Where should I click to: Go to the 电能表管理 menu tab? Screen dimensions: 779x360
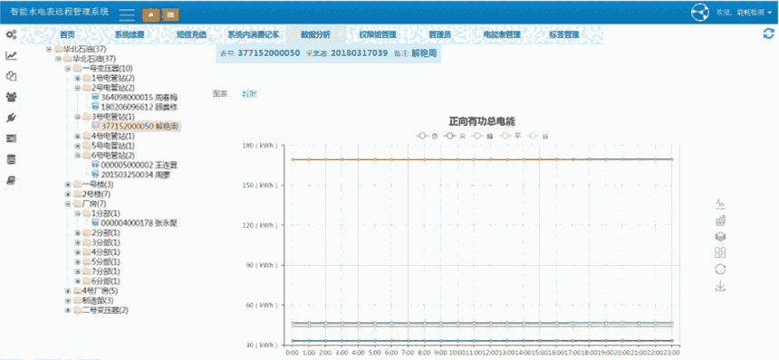[502, 34]
